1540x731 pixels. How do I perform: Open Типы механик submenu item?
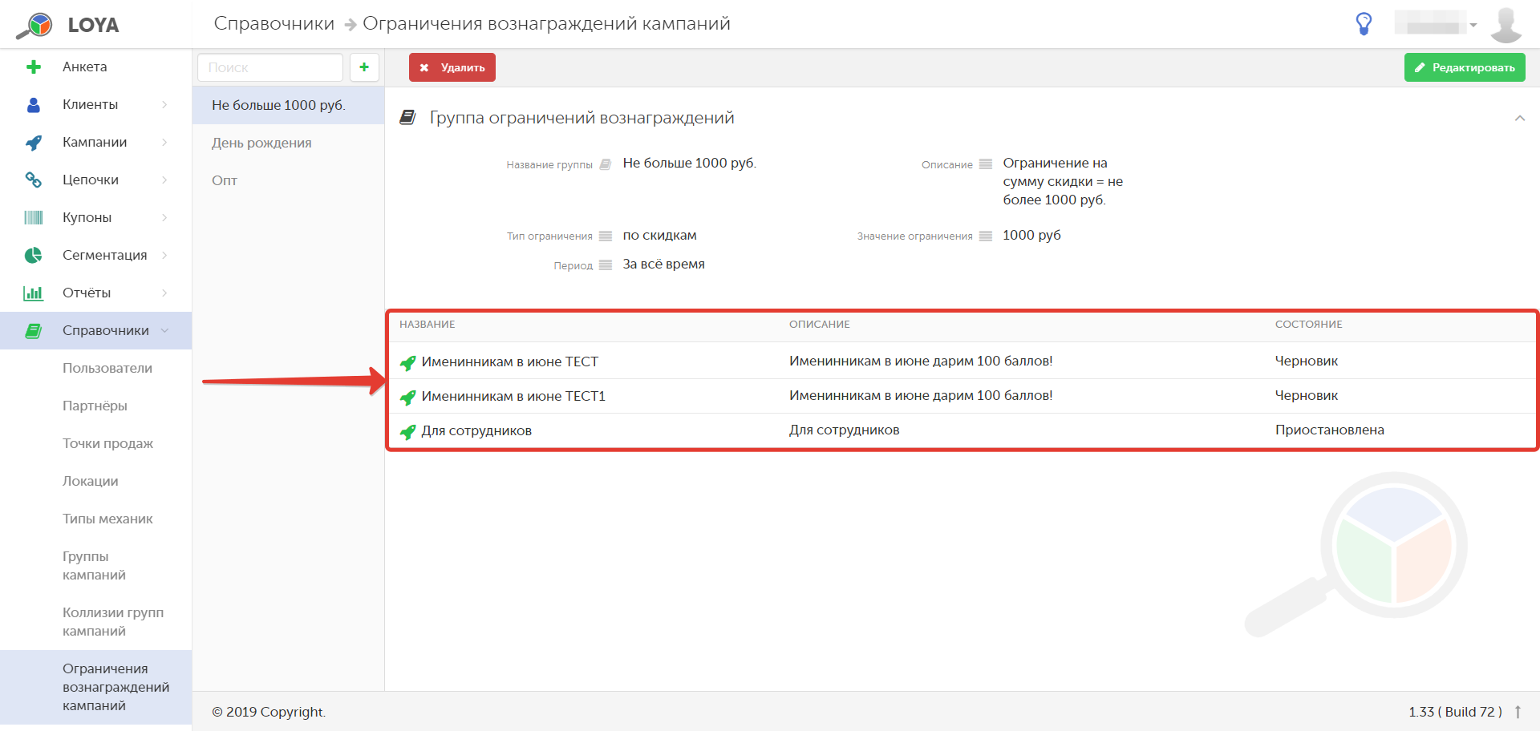click(107, 519)
